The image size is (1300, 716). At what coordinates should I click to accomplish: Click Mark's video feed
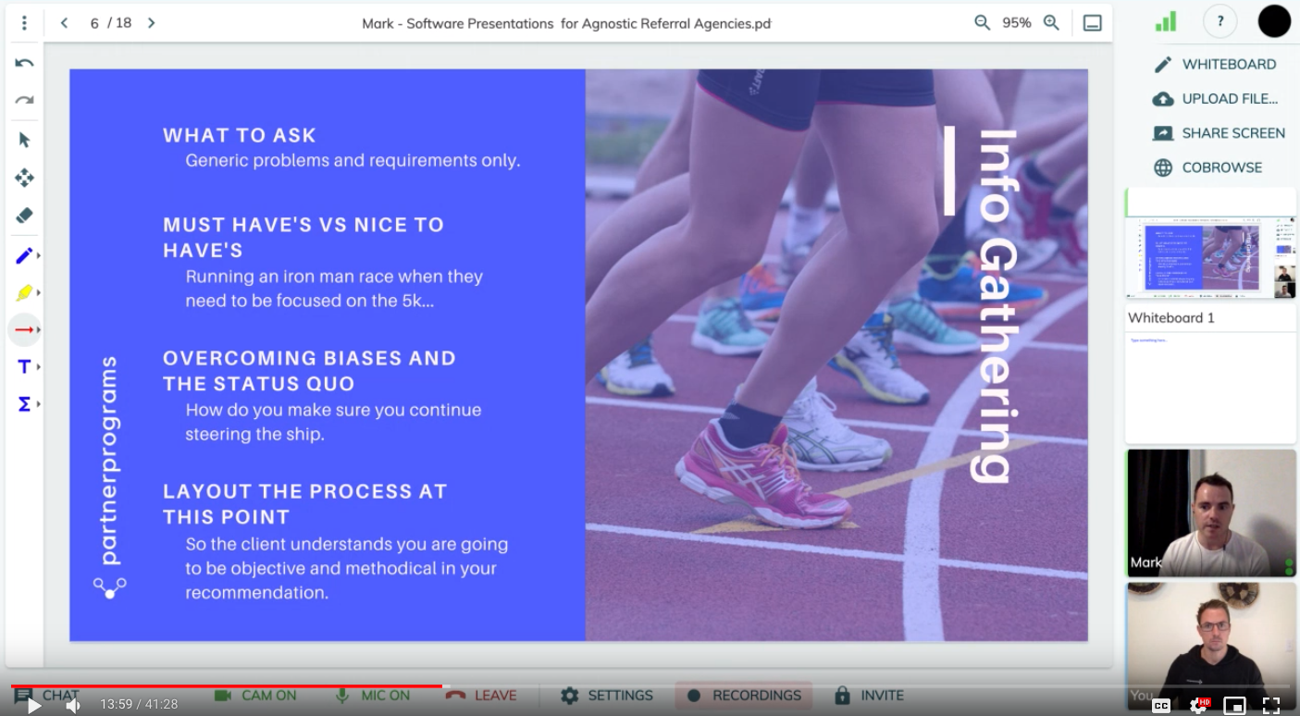click(1211, 513)
